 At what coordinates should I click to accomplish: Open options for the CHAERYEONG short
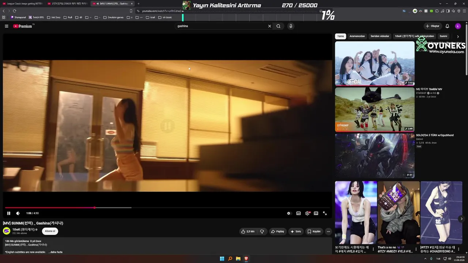458,249
